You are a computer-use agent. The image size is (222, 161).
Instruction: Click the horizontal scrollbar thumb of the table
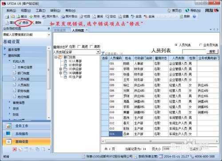click(x=150, y=142)
